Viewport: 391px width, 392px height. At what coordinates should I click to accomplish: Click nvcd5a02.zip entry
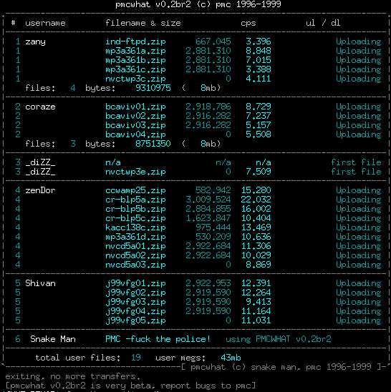pyautogui.click(x=135, y=255)
